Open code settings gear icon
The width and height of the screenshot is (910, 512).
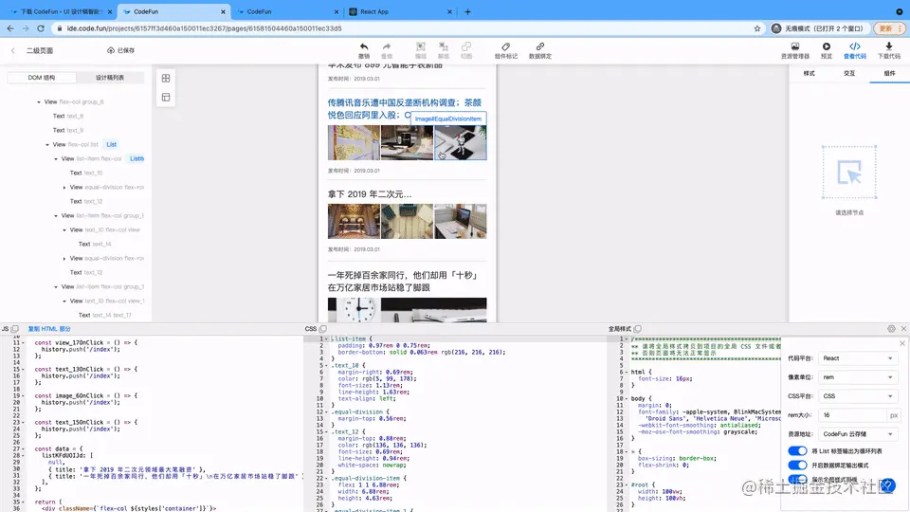[891, 329]
